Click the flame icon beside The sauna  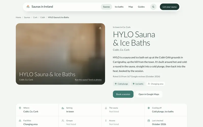106,108
